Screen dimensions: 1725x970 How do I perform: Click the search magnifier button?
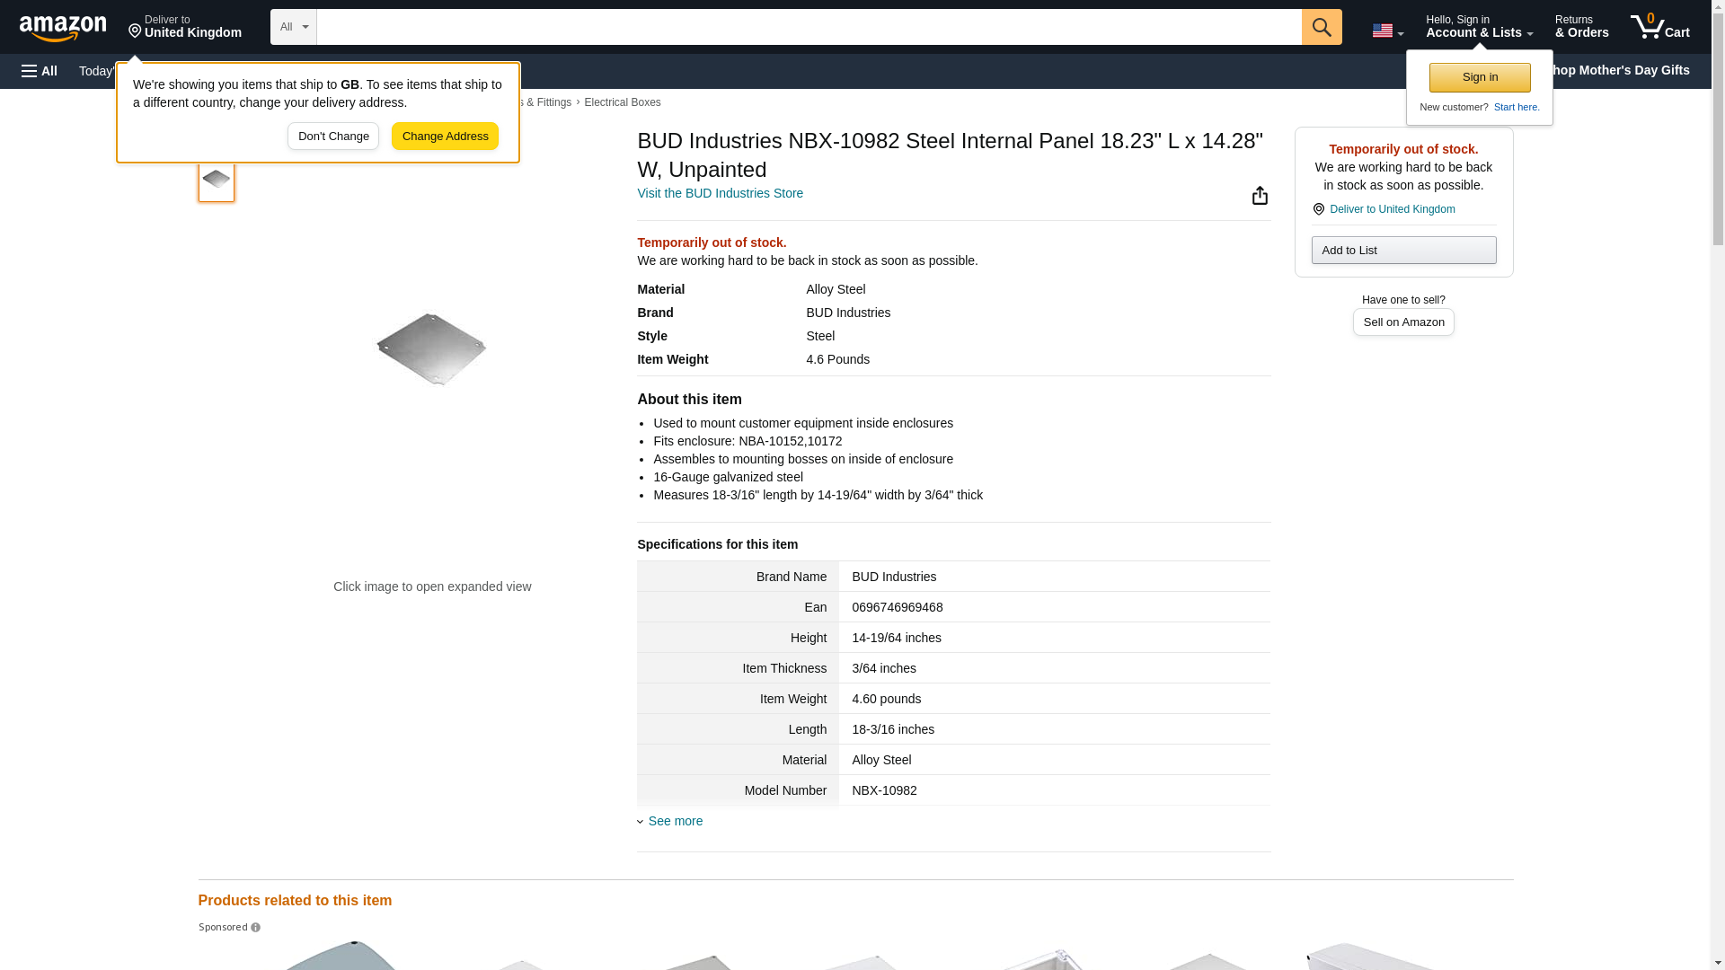pos(1321,27)
